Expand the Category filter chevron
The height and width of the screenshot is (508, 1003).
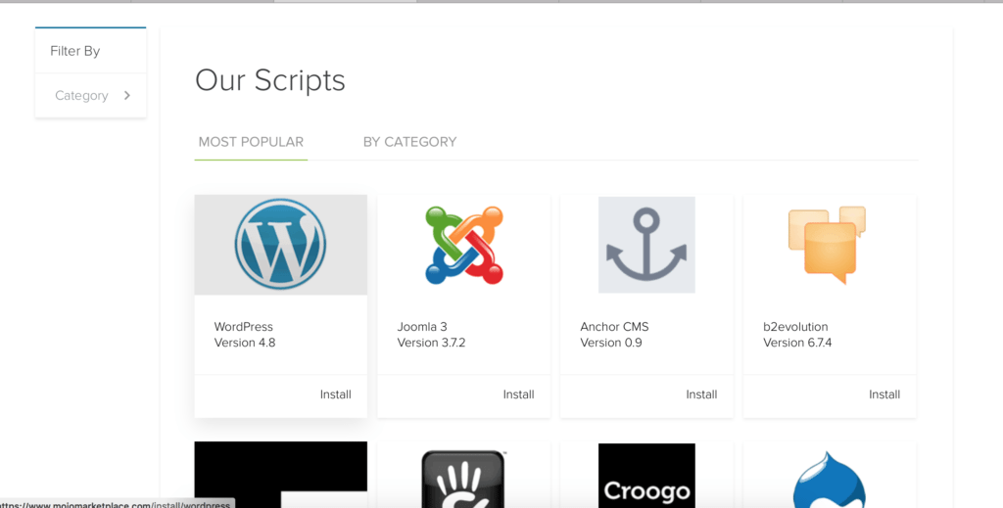point(126,95)
